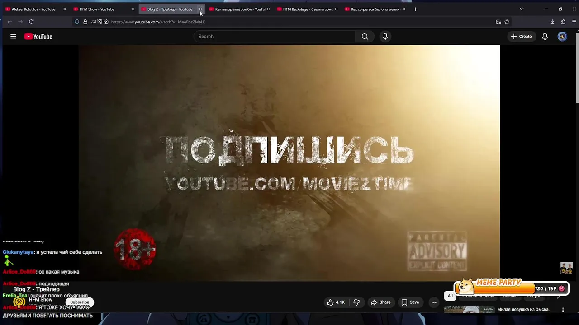Image resolution: width=579 pixels, height=325 pixels.
Task: Open Милая девушка из Омска video title
Action: [523, 310]
